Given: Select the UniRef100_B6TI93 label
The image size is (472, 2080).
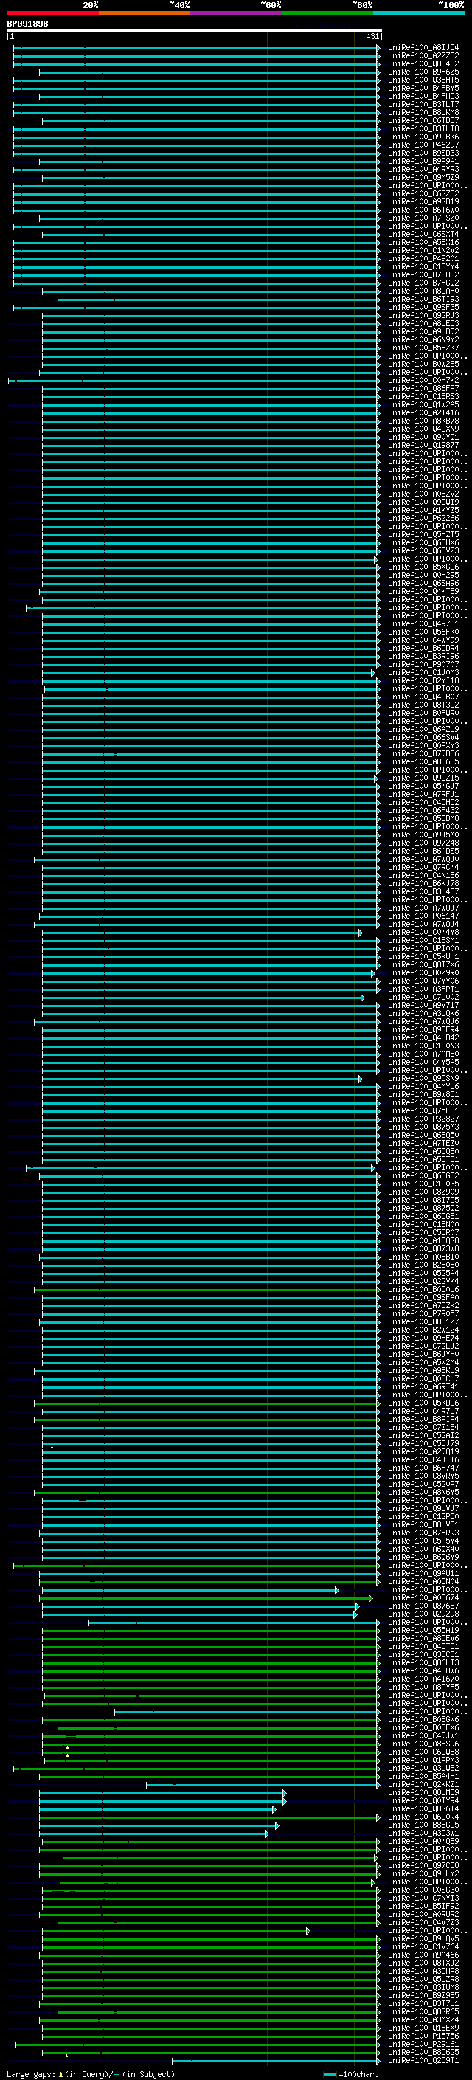Looking at the screenshot, I should pyautogui.click(x=423, y=299).
